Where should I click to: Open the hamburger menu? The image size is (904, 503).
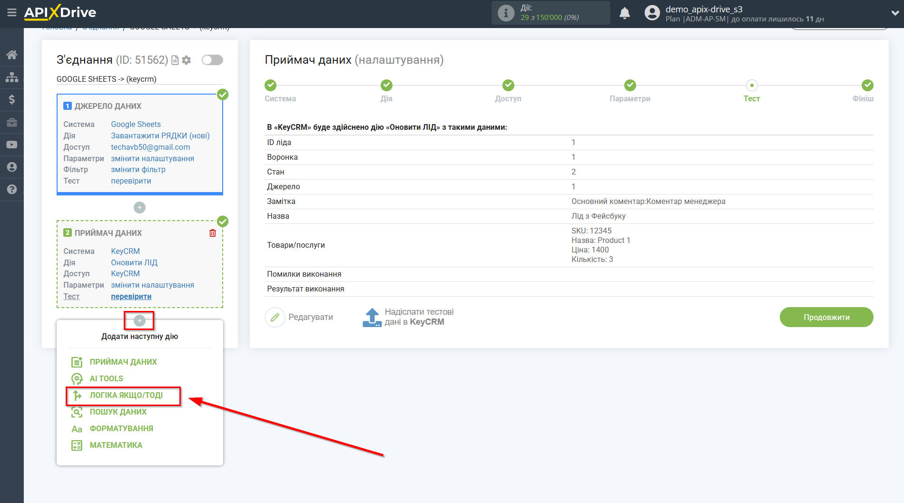[12, 13]
